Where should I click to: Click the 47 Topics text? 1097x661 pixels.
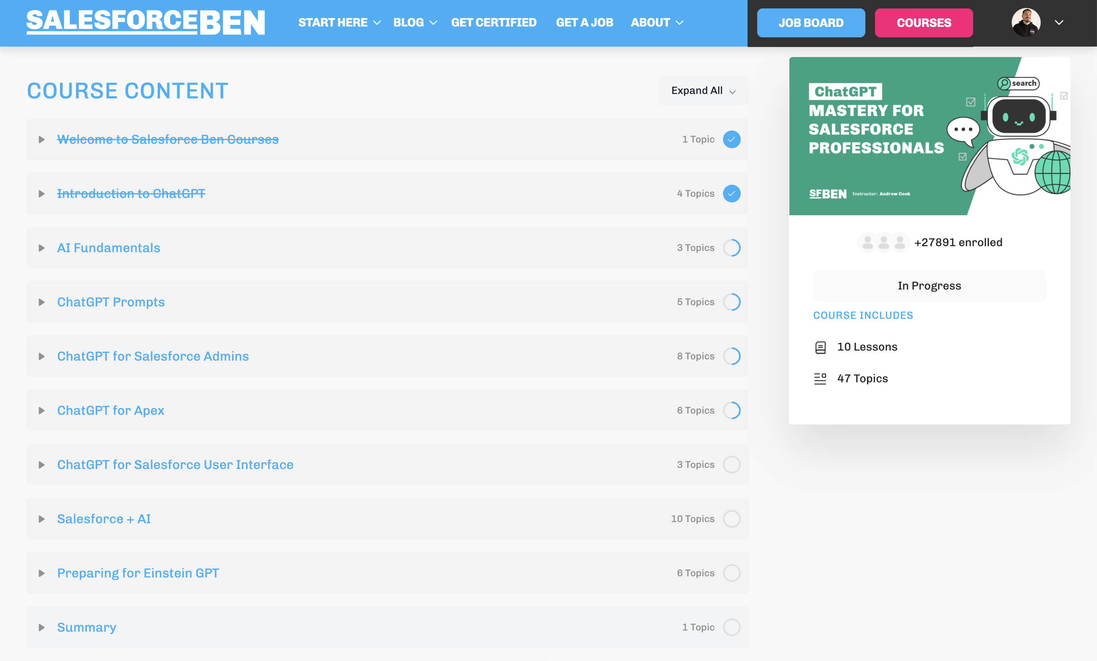click(x=863, y=379)
